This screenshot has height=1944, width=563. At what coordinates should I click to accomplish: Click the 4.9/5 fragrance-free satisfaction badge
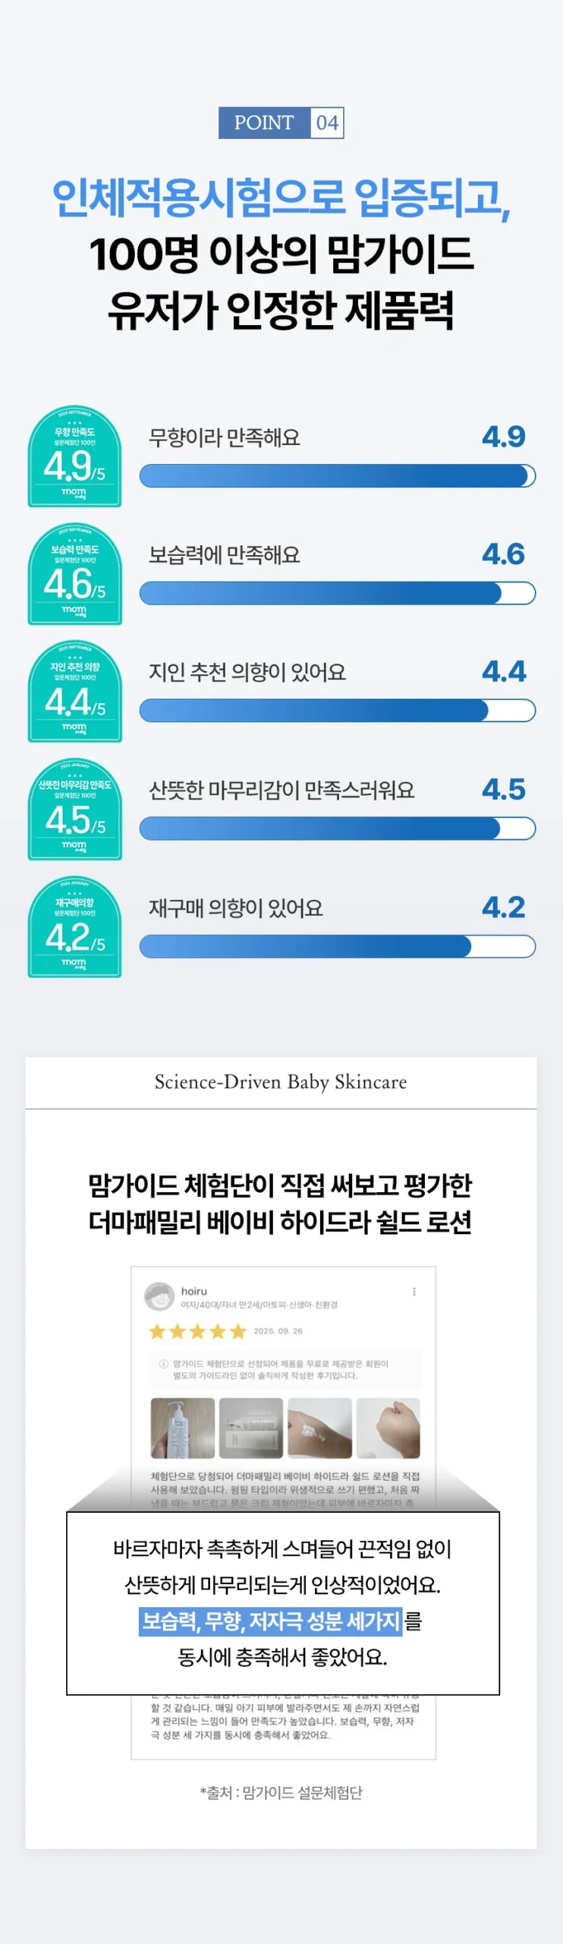coord(74,457)
